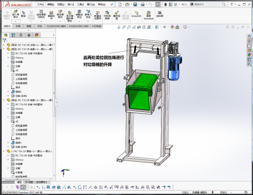This screenshot has width=253, height=195.
Task: Click the Edit Appearance color ball icon
Action: click(x=172, y=27)
